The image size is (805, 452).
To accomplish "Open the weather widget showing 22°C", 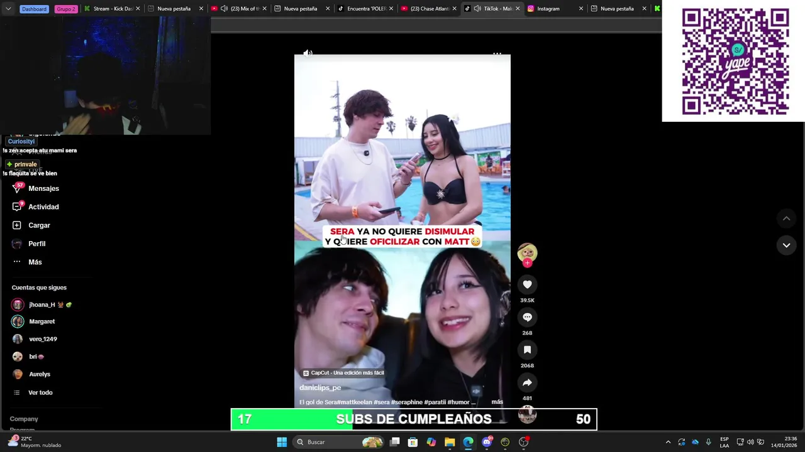I will [35, 442].
